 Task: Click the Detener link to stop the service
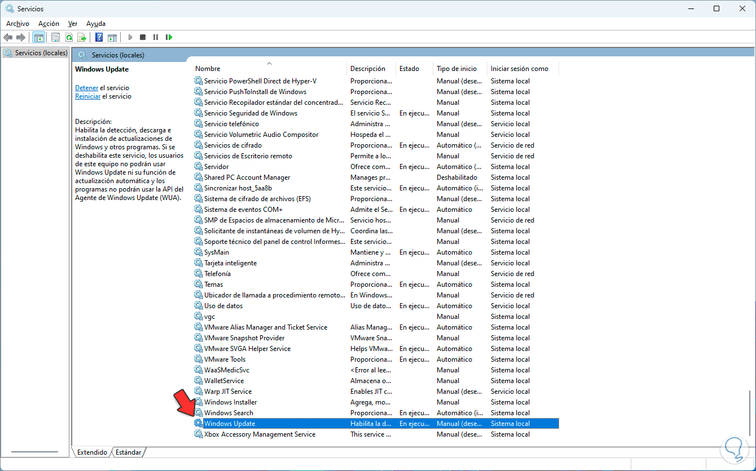pos(87,88)
